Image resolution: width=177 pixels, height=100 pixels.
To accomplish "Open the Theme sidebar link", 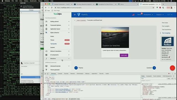I will tap(52, 40).
